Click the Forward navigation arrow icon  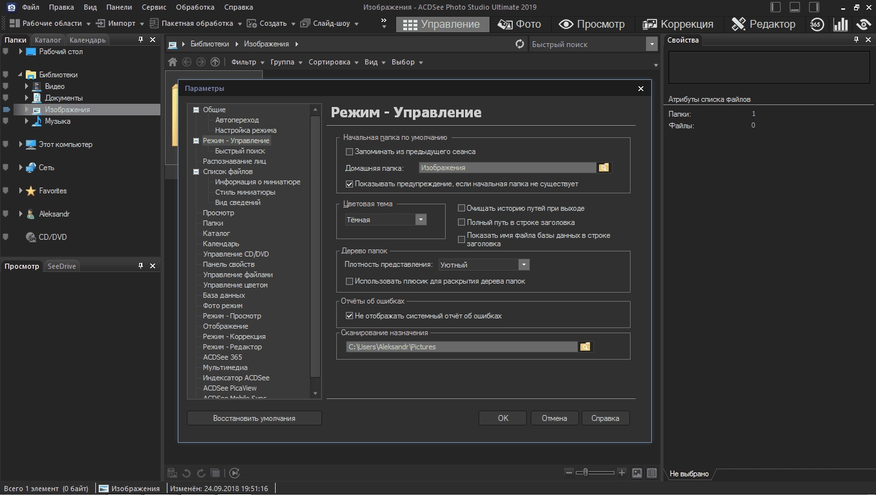coord(201,62)
